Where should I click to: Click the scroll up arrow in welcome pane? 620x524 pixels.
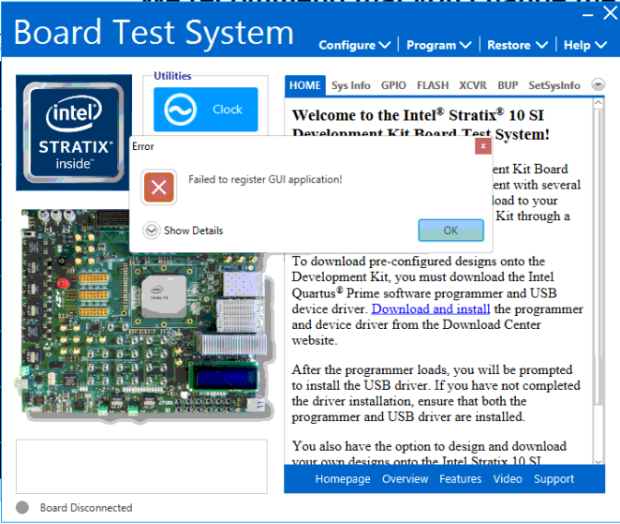[598, 103]
